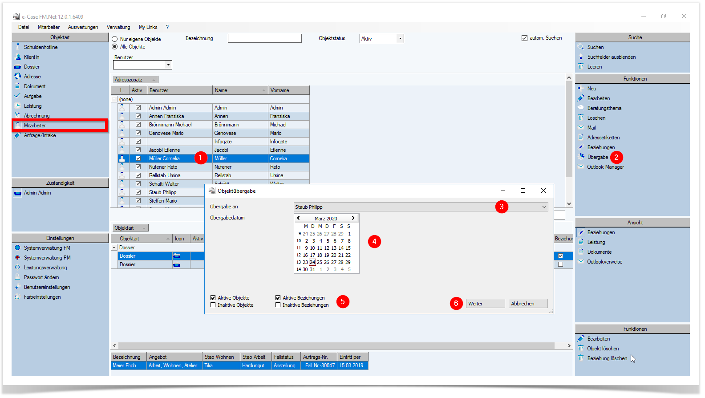Image resolution: width=705 pixels, height=398 pixels.
Task: Open the Verwaltung menu
Action: coord(118,27)
